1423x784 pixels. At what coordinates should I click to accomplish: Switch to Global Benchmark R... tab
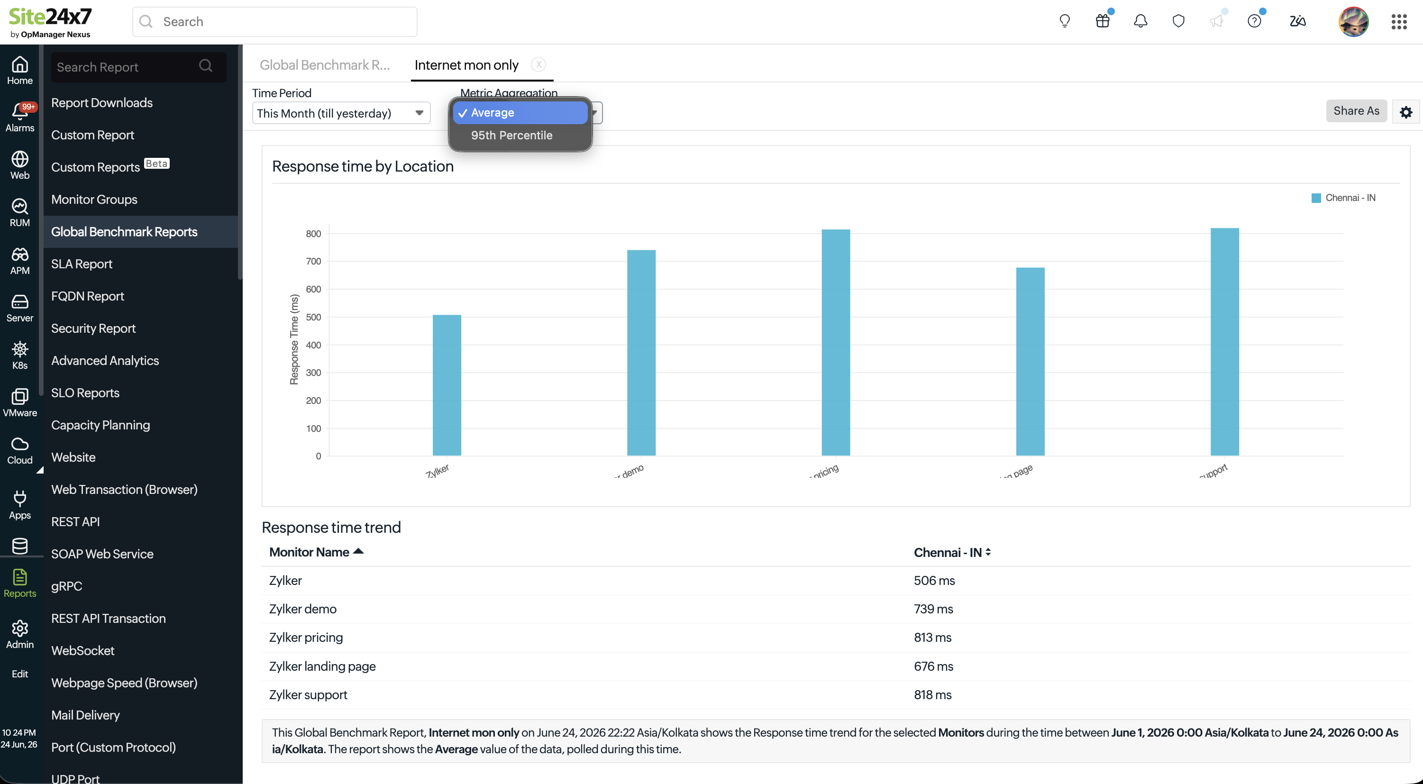[324, 64]
